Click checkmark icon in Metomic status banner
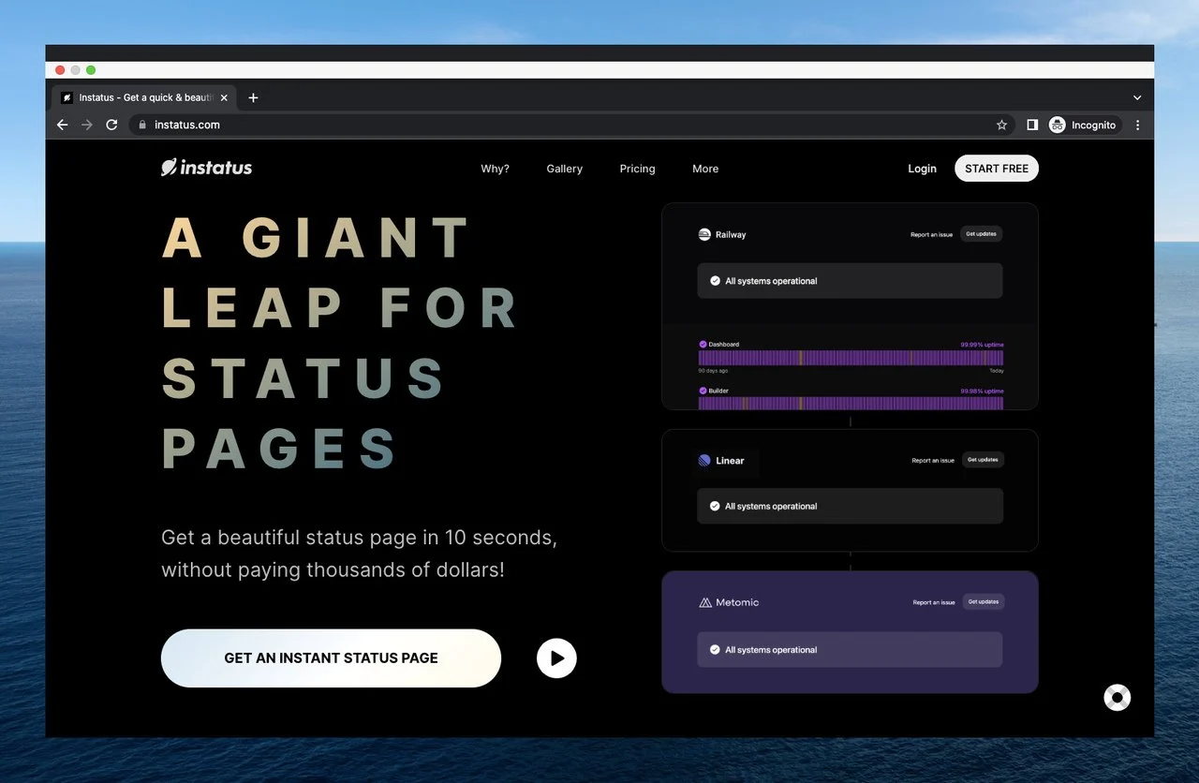1199x783 pixels. (715, 650)
